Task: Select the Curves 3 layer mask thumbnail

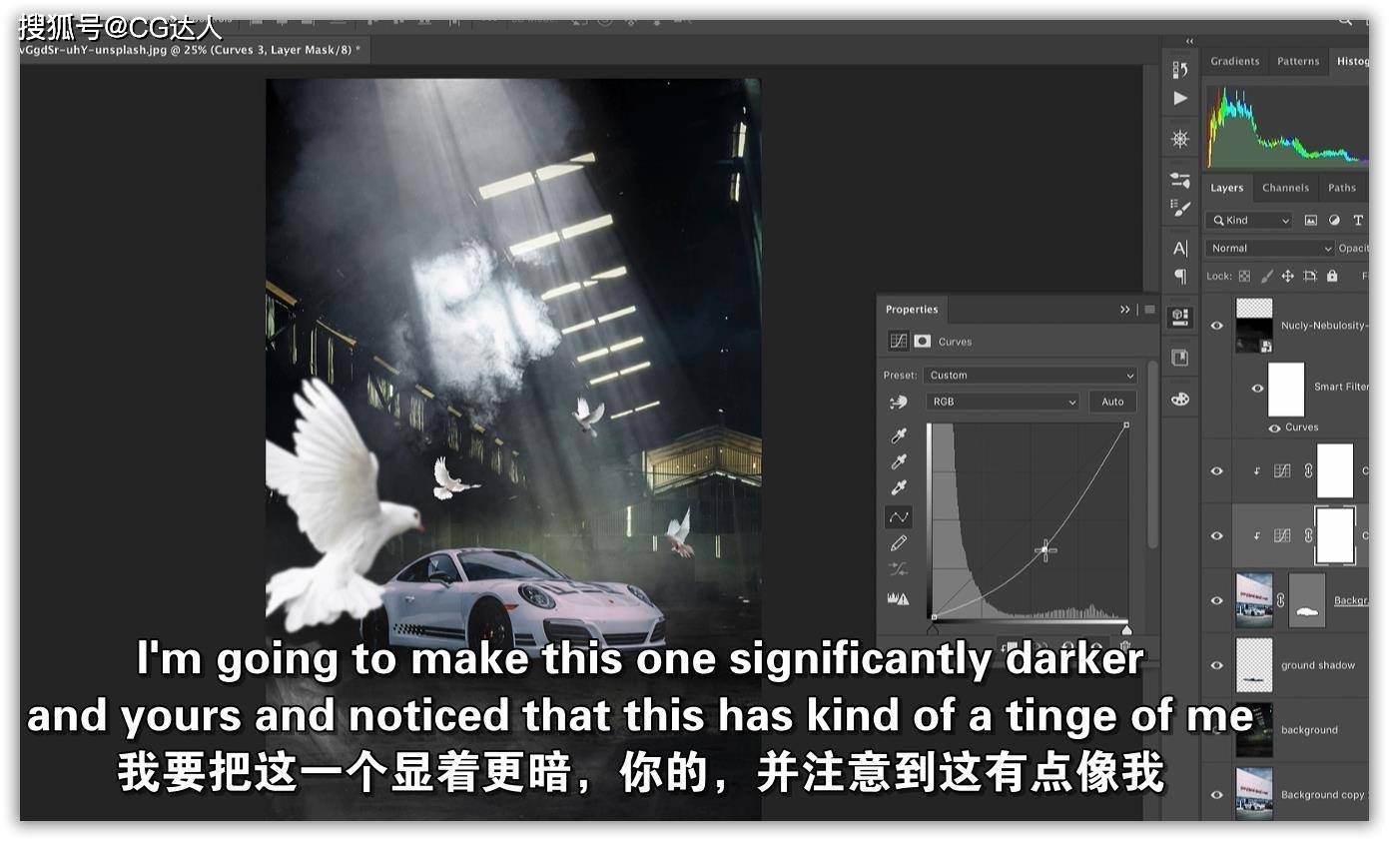Action: [1335, 535]
